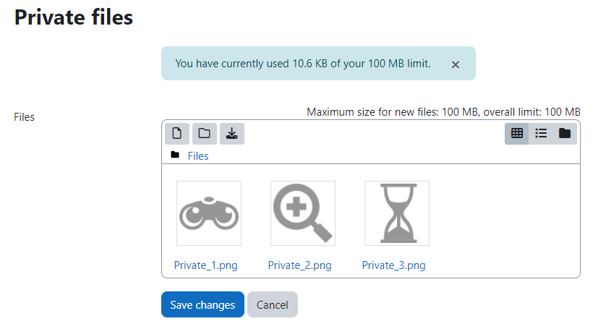Click the Create folder icon

[x=205, y=134]
